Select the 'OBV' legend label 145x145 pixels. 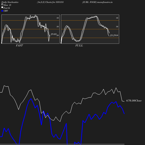(x=6, y=11)
